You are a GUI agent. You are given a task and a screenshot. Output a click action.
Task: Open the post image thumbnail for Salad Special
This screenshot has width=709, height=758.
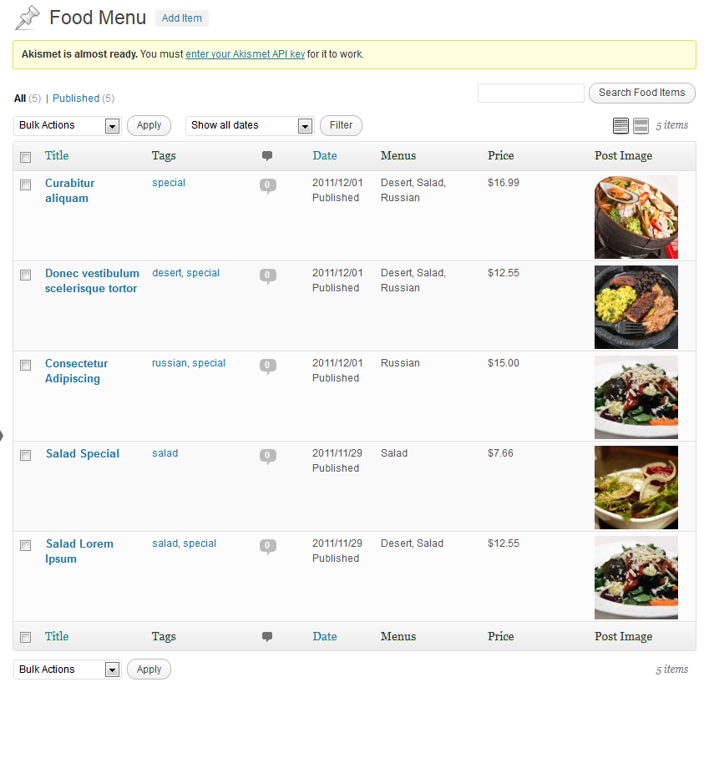pos(636,487)
